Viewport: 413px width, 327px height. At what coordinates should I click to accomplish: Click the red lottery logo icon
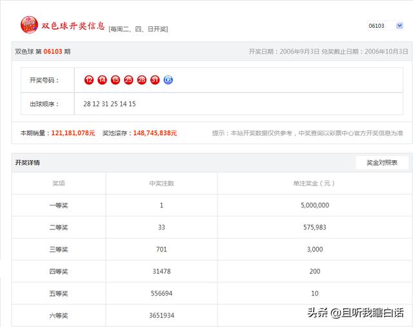pyautogui.click(x=29, y=25)
